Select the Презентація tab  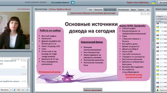(x=110, y=10)
